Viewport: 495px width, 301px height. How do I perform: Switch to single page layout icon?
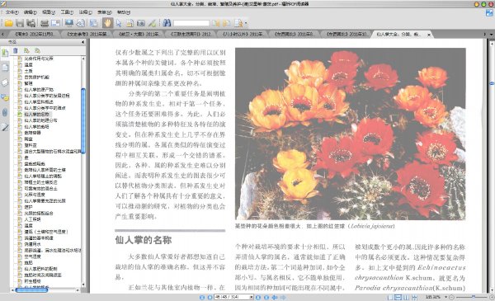390,298
